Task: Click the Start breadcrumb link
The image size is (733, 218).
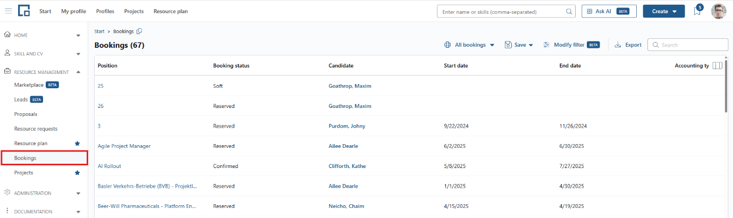Action: (x=99, y=31)
